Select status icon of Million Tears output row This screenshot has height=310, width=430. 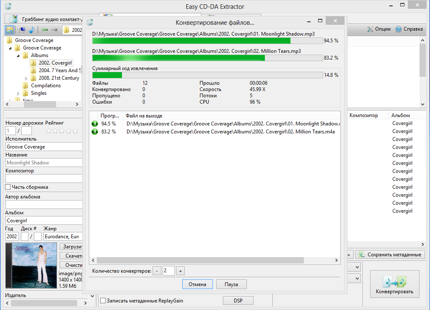pyautogui.click(x=95, y=132)
